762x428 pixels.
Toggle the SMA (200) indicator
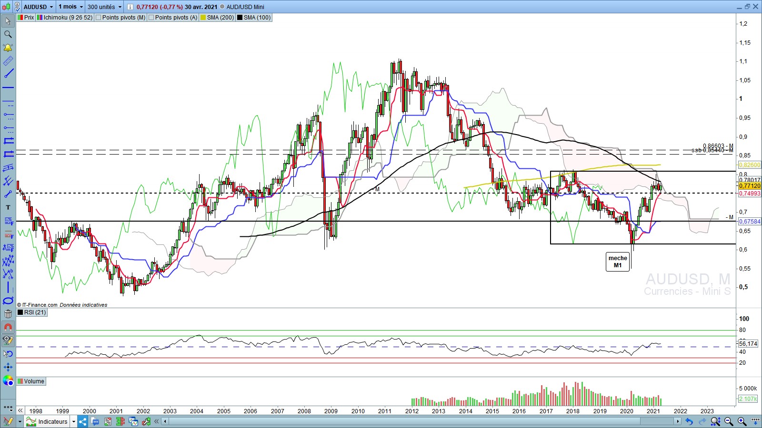(x=217, y=18)
